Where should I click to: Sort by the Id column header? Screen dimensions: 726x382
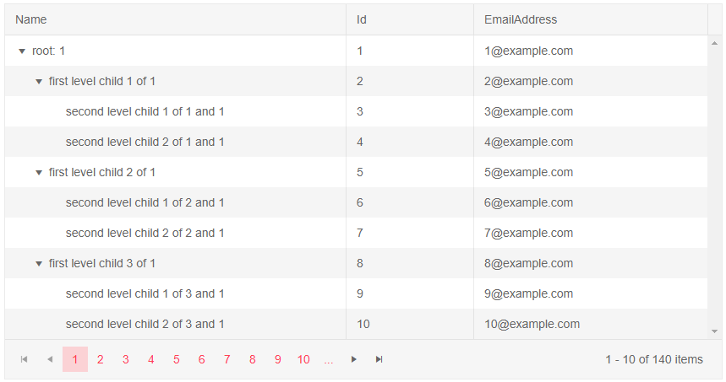coord(362,19)
